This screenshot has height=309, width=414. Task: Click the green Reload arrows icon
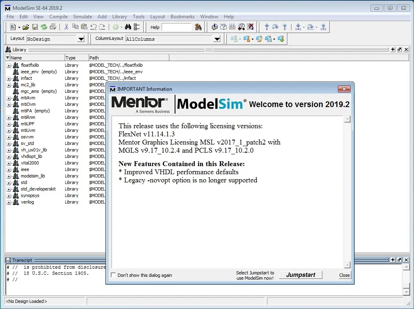44,27
